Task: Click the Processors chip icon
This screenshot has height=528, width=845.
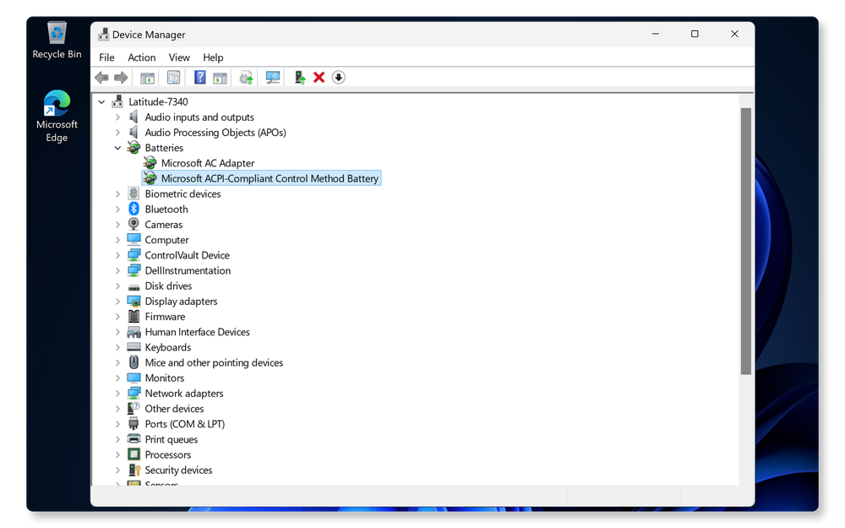Action: pyautogui.click(x=134, y=455)
